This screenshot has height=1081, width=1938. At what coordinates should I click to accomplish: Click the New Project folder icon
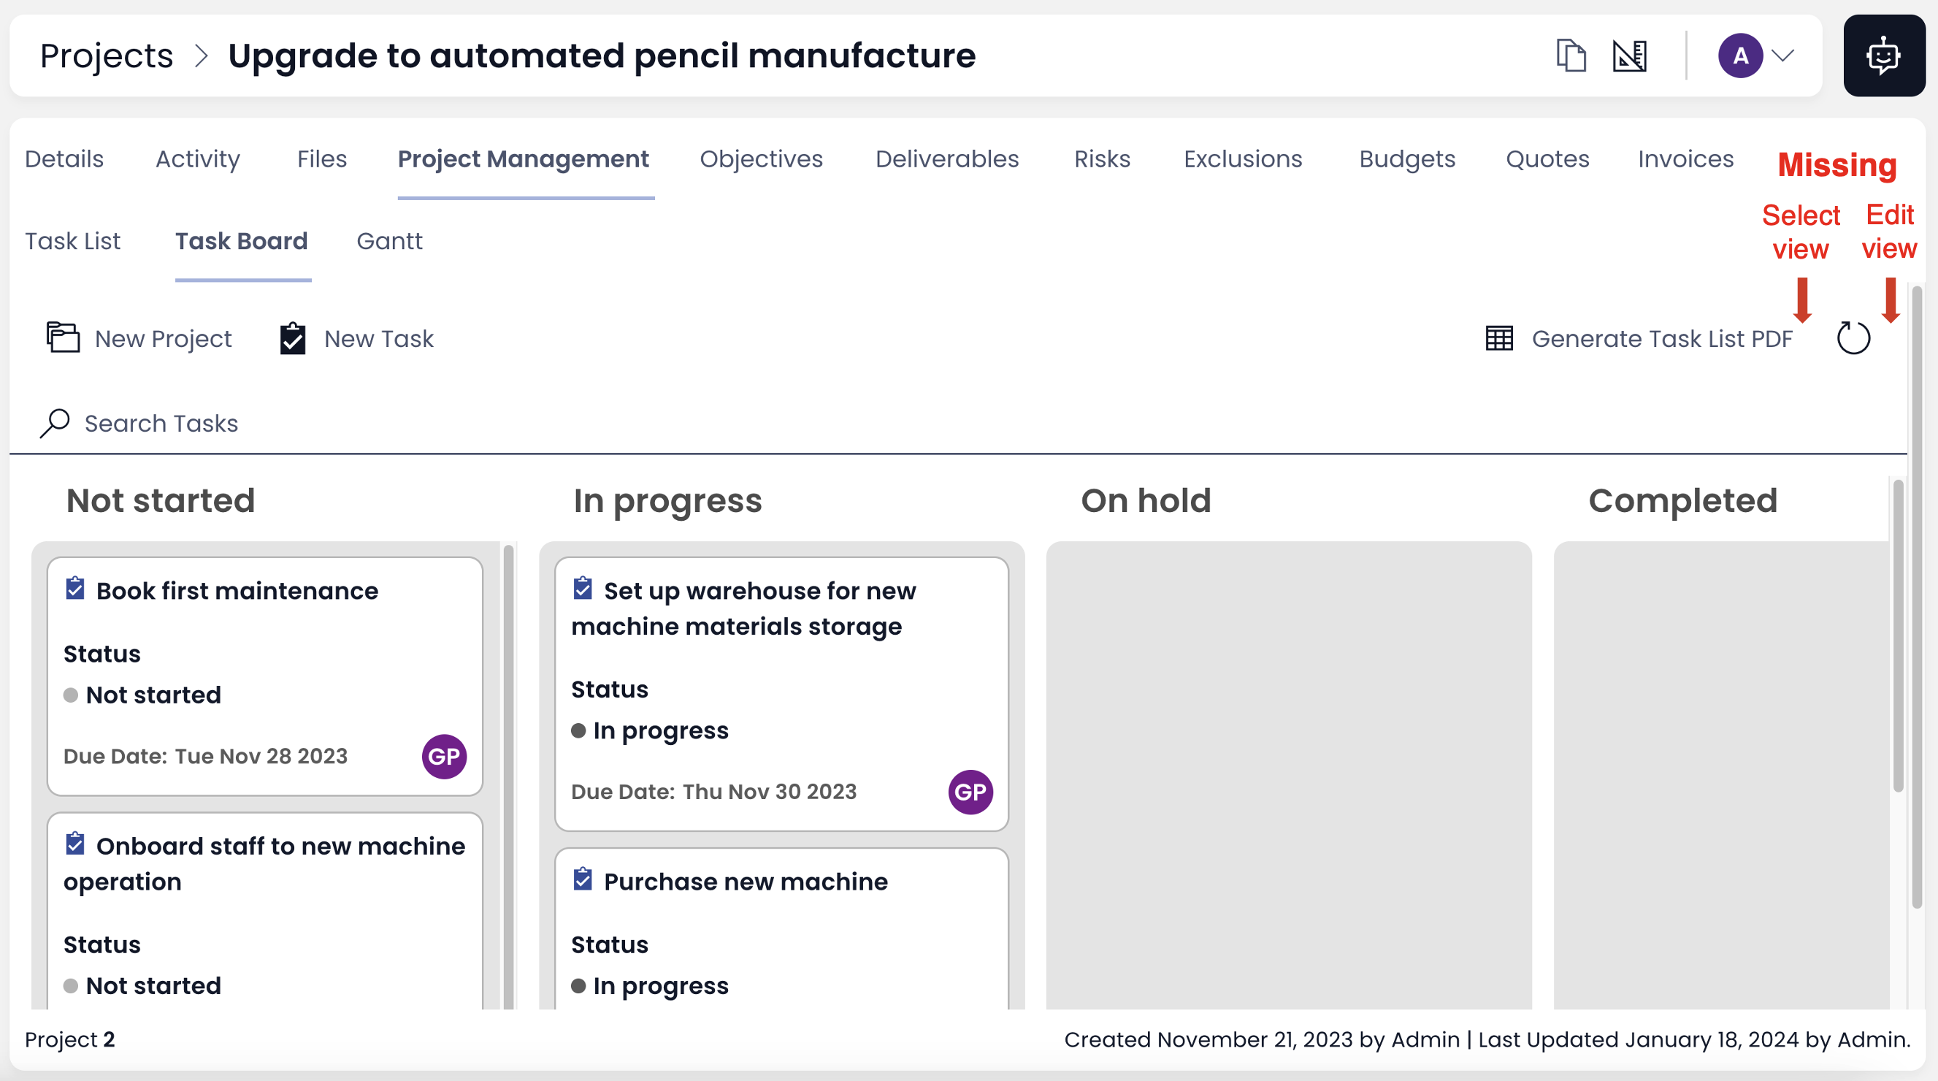(x=64, y=337)
